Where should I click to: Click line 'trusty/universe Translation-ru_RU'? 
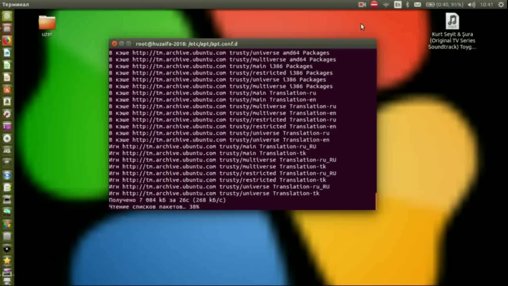pyautogui.click(x=219, y=187)
